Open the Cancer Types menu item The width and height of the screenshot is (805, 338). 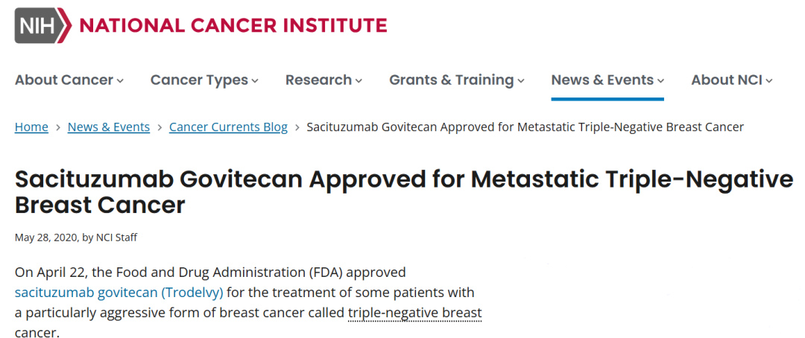[199, 80]
